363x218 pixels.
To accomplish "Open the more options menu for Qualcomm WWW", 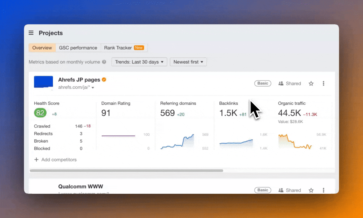I will [x=323, y=190].
